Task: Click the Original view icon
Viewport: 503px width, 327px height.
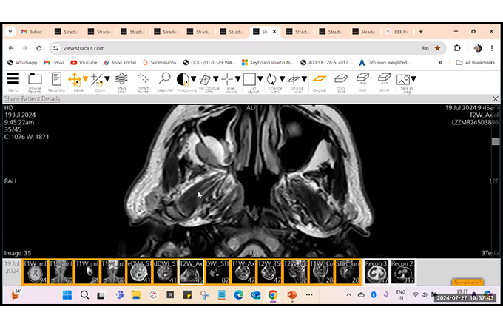Action: [x=319, y=79]
